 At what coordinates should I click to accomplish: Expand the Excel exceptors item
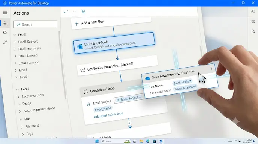(x=18, y=97)
